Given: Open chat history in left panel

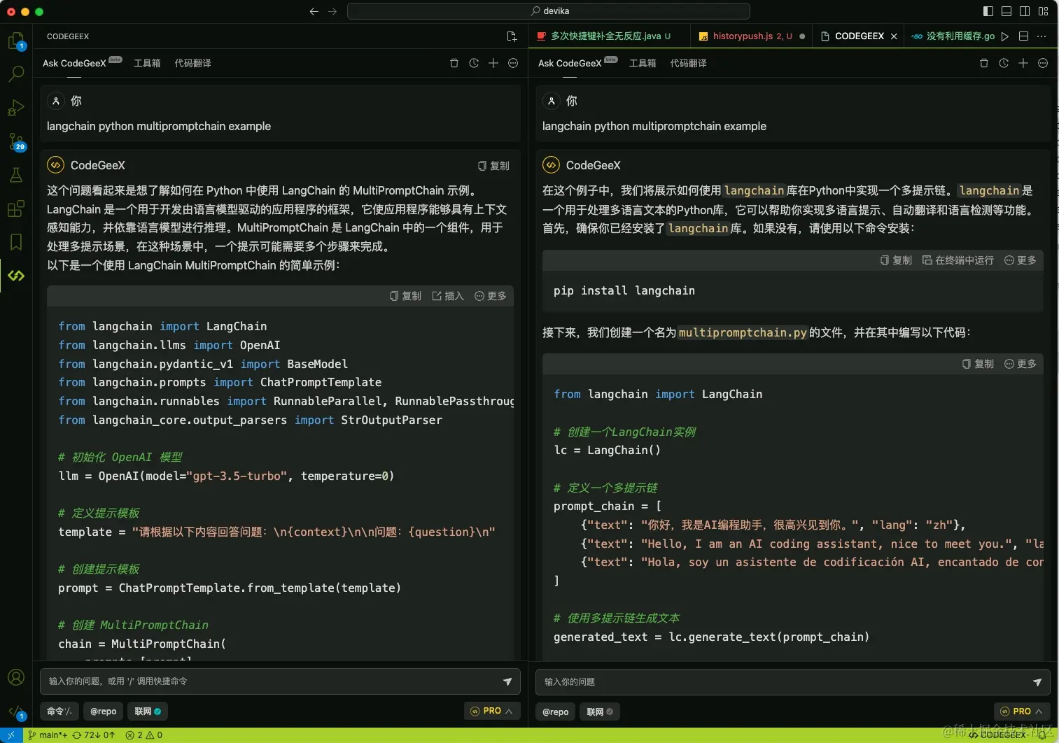Looking at the screenshot, I should (x=474, y=63).
